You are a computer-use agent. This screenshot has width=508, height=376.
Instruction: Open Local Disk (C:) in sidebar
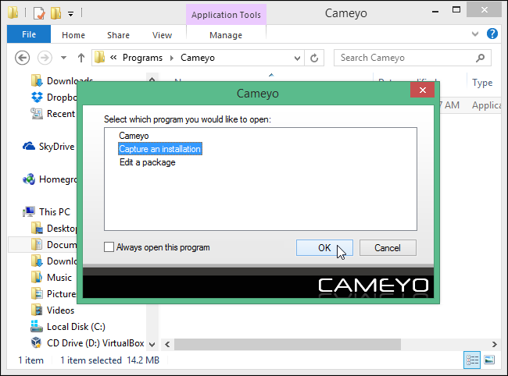[x=68, y=327]
